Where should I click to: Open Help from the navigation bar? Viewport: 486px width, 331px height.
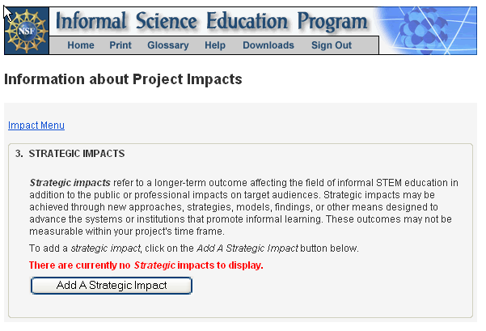215,45
